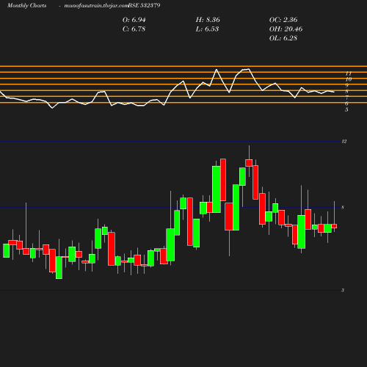Click the "10" label on line chart axis
This screenshot has width=367, height=367.
pyautogui.click(x=349, y=79)
